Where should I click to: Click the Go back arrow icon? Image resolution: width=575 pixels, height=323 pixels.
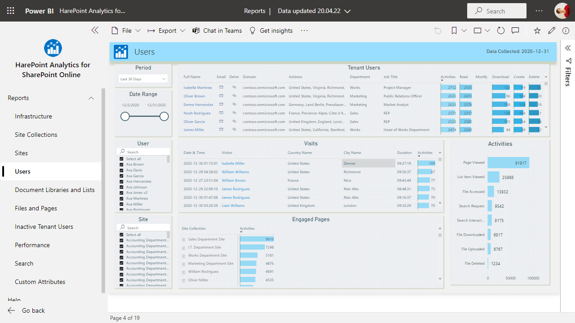12,310
